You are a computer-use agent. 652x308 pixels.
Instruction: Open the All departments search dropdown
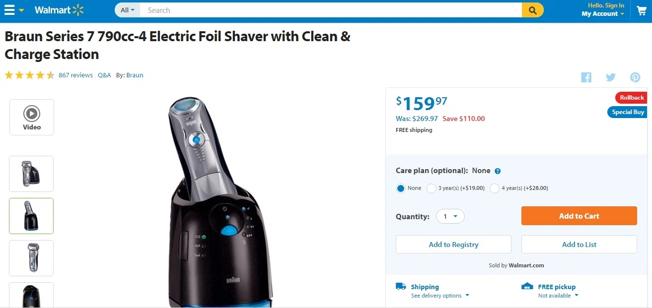point(128,10)
